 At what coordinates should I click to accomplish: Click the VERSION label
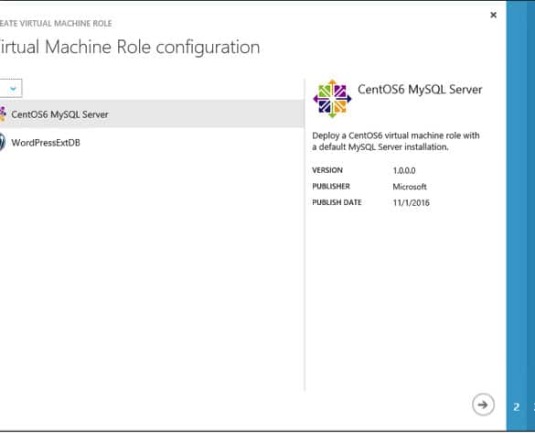point(327,170)
